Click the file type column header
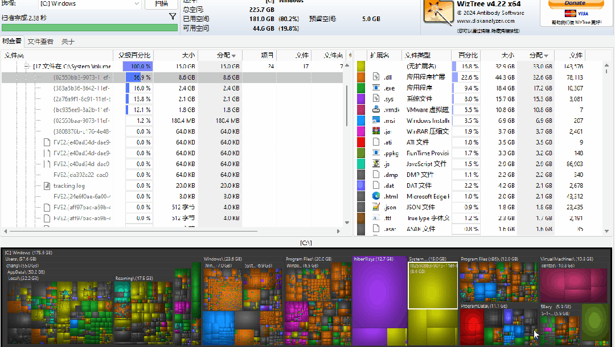 click(426, 55)
